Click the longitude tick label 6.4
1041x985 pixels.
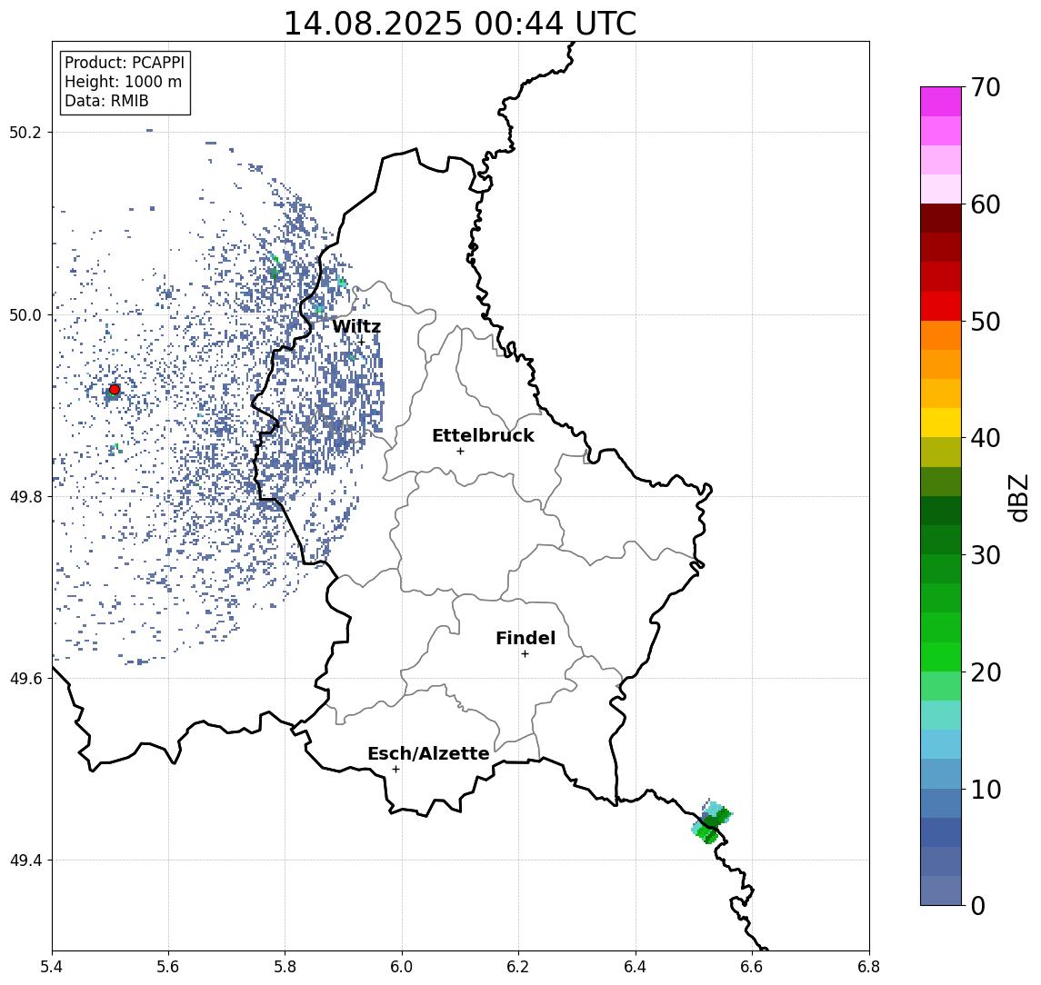pos(636,967)
